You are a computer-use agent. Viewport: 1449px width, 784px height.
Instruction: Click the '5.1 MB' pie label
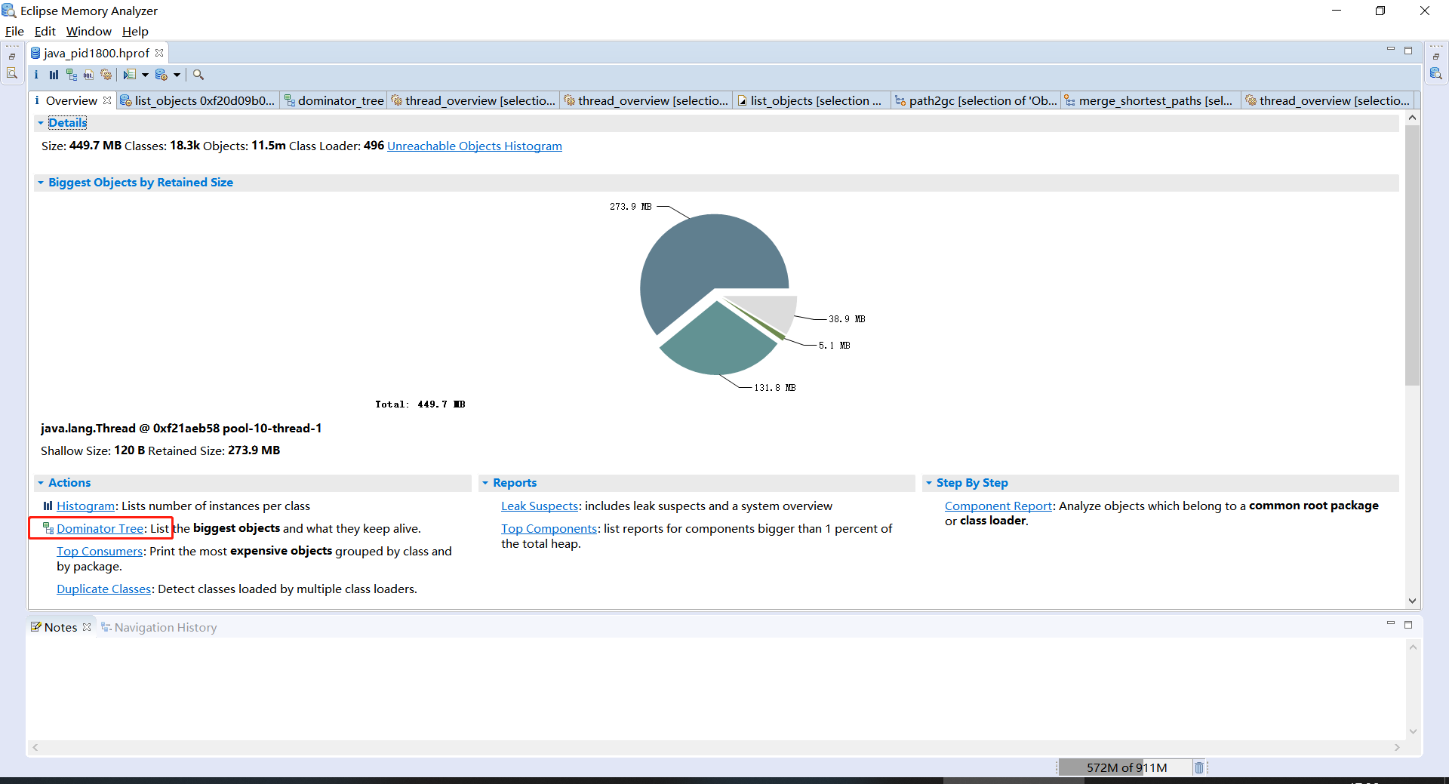click(834, 346)
